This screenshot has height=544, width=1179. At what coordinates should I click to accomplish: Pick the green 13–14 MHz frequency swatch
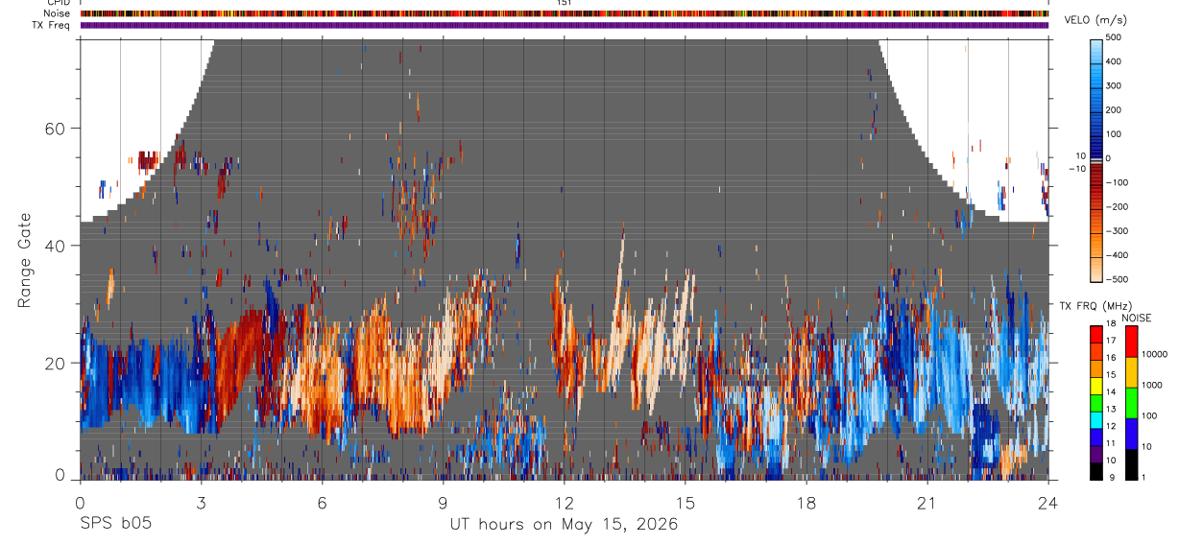(1095, 402)
